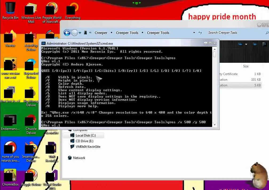Click the search magnifier in Explorer
This screenshot has height=190, width=269.
[267, 33]
